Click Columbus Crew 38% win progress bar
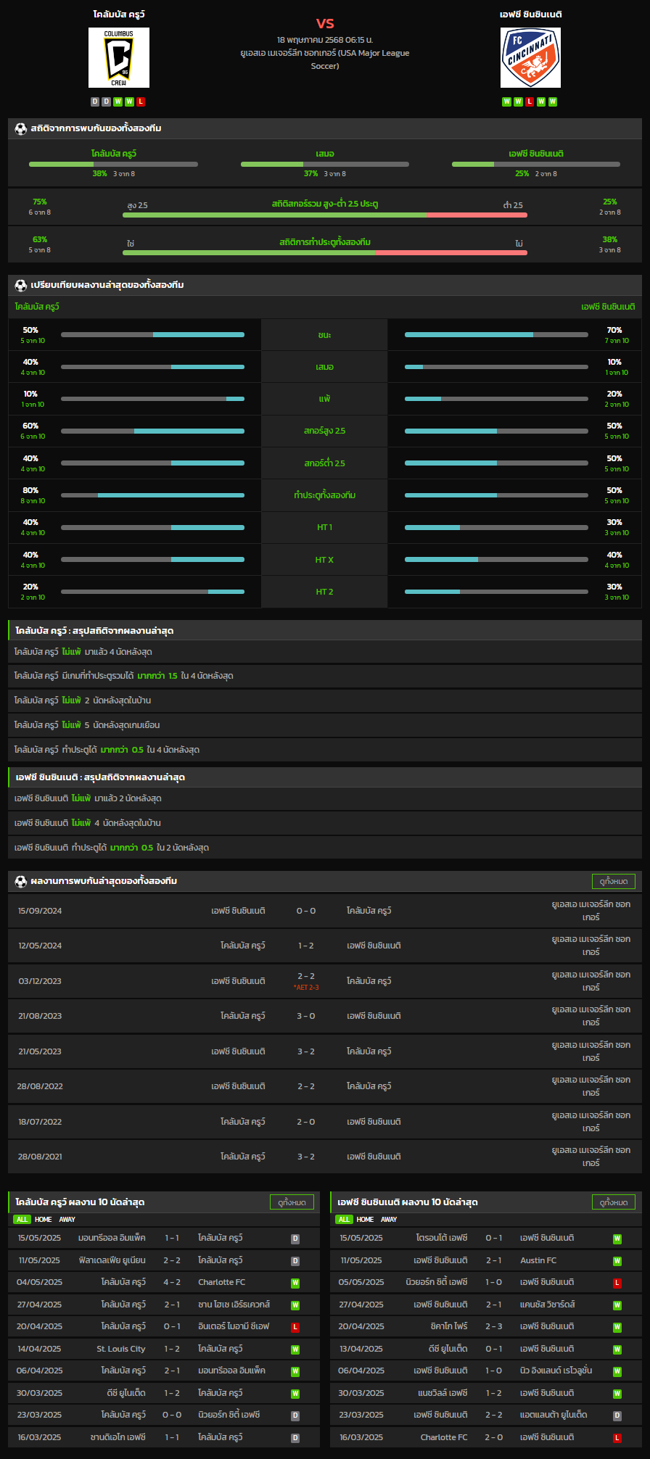650x1459 pixels. pyautogui.click(x=113, y=165)
